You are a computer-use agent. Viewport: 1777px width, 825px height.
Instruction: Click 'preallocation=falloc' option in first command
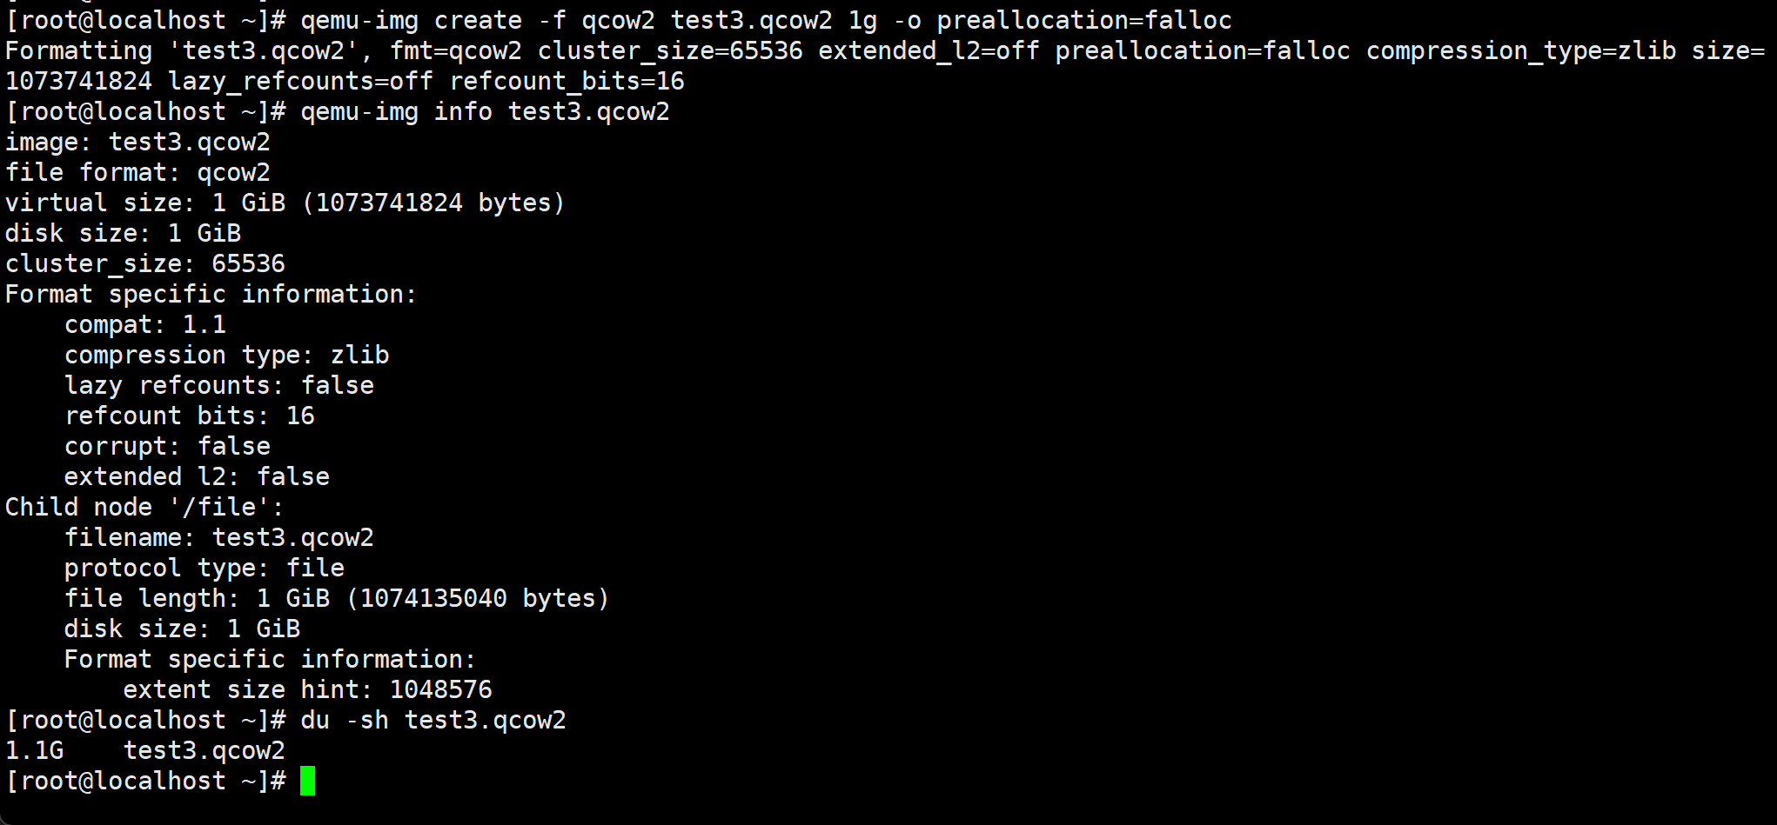click(1083, 20)
